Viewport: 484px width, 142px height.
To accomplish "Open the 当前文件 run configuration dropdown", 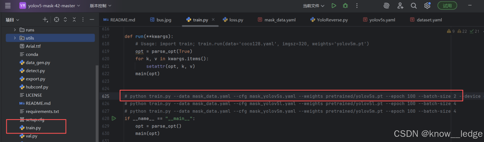I will pyautogui.click(x=314, y=6).
